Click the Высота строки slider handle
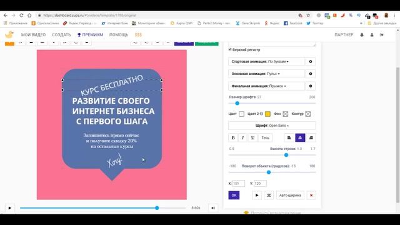The image size is (400, 225). [x=286, y=155]
